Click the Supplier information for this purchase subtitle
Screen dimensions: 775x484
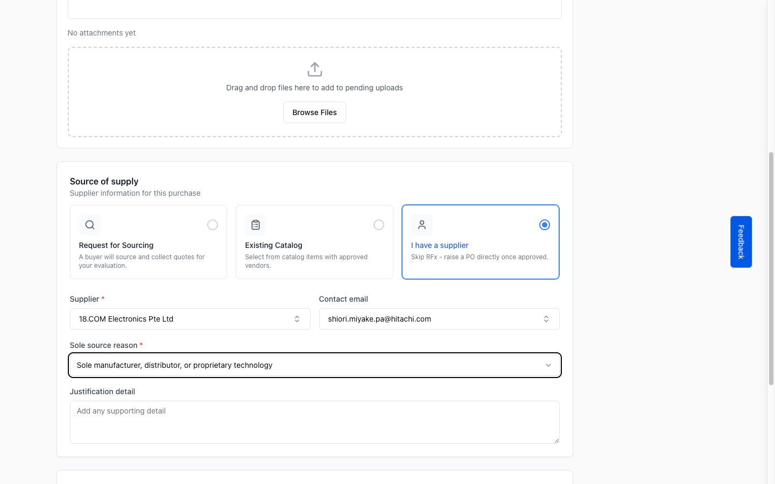[x=135, y=193]
